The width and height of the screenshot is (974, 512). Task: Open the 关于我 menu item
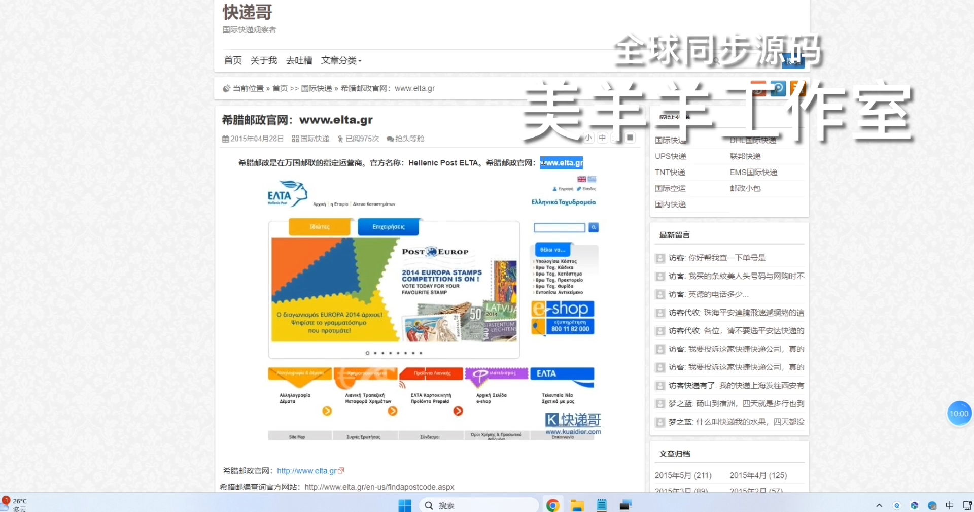[263, 60]
